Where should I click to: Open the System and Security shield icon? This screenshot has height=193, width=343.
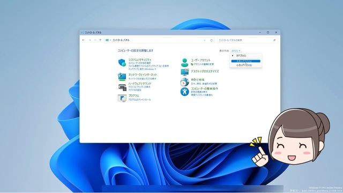122,63
